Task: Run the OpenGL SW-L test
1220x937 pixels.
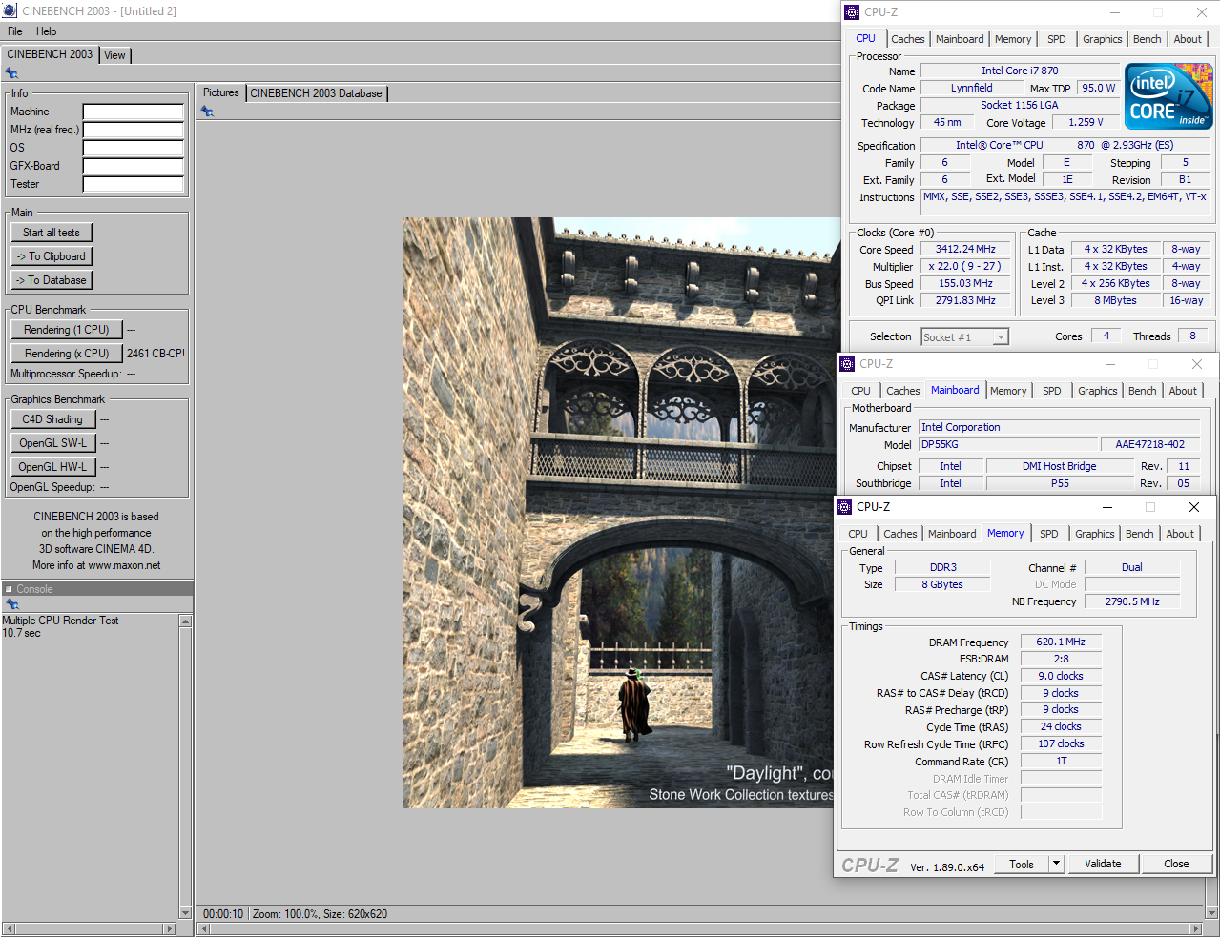Action: tap(52, 443)
